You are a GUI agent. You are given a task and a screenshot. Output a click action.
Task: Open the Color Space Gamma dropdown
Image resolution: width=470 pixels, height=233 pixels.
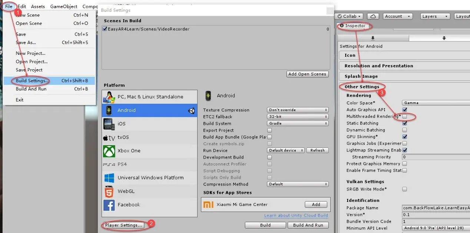436,103
